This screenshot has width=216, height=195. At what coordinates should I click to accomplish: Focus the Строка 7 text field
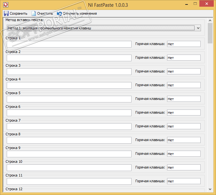69,127
